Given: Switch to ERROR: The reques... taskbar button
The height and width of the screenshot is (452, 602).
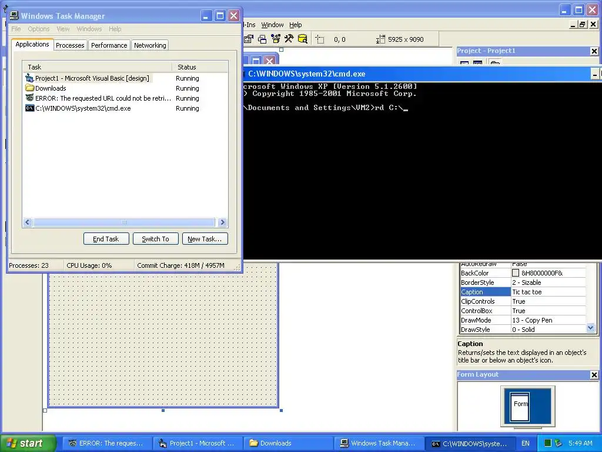Looking at the screenshot, I should tap(106, 443).
